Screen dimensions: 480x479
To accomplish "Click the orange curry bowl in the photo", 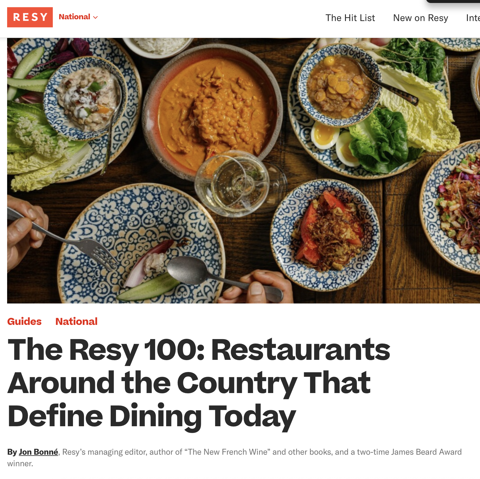I will pyautogui.click(x=212, y=113).
